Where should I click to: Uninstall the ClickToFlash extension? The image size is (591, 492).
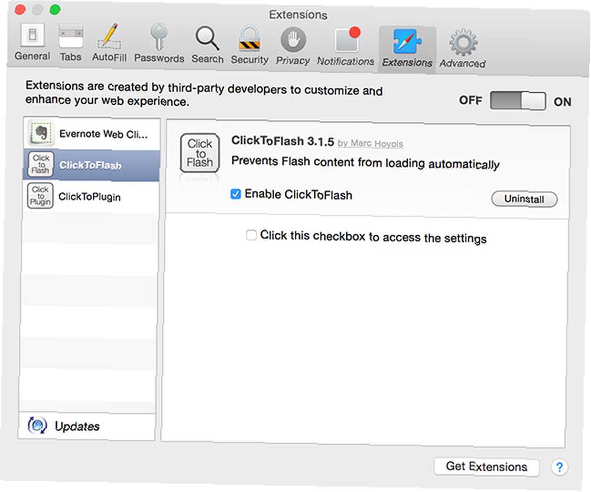tap(524, 199)
